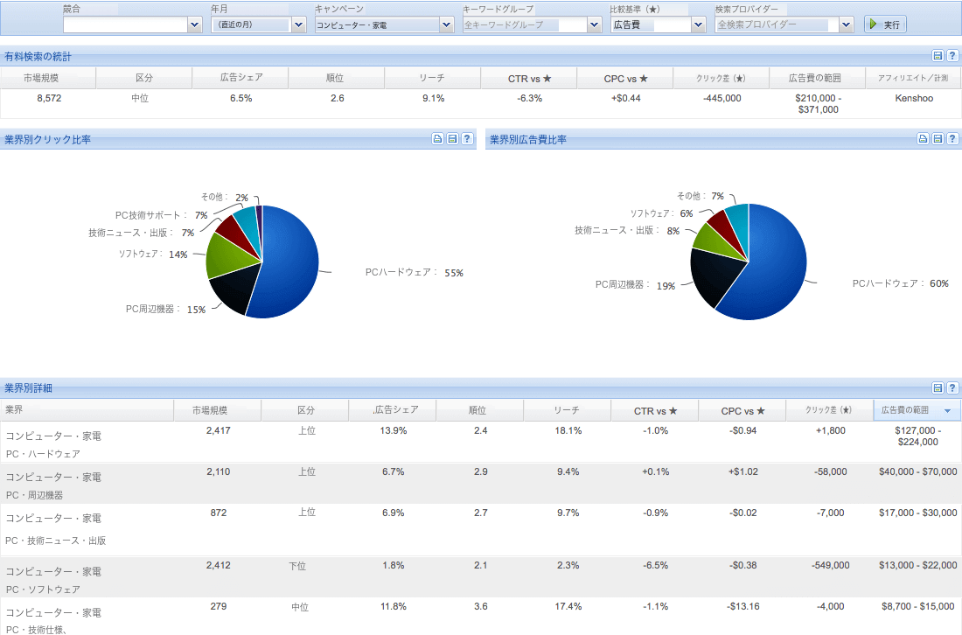This screenshot has width=962, height=635.
Task: Expand the キーワードグループ dropdown
Action: click(594, 25)
